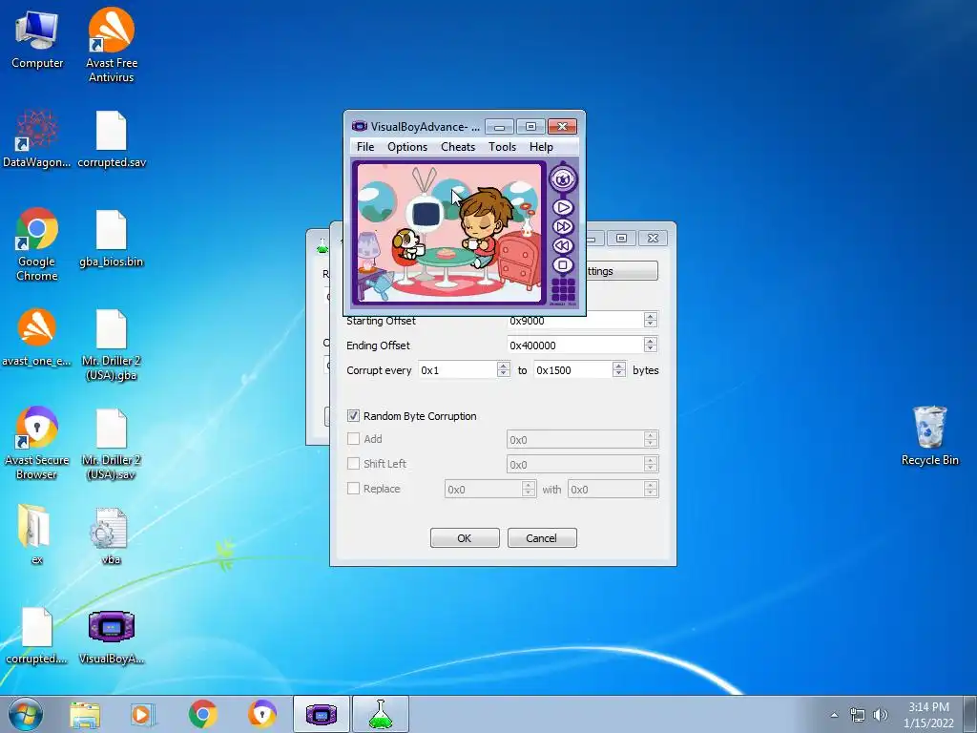Adjust the Starting Offset spinner arrows
The width and height of the screenshot is (977, 733).
click(x=651, y=320)
